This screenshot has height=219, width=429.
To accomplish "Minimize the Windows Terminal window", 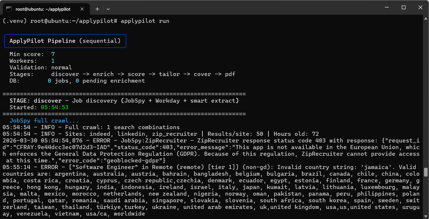I will (387, 7).
